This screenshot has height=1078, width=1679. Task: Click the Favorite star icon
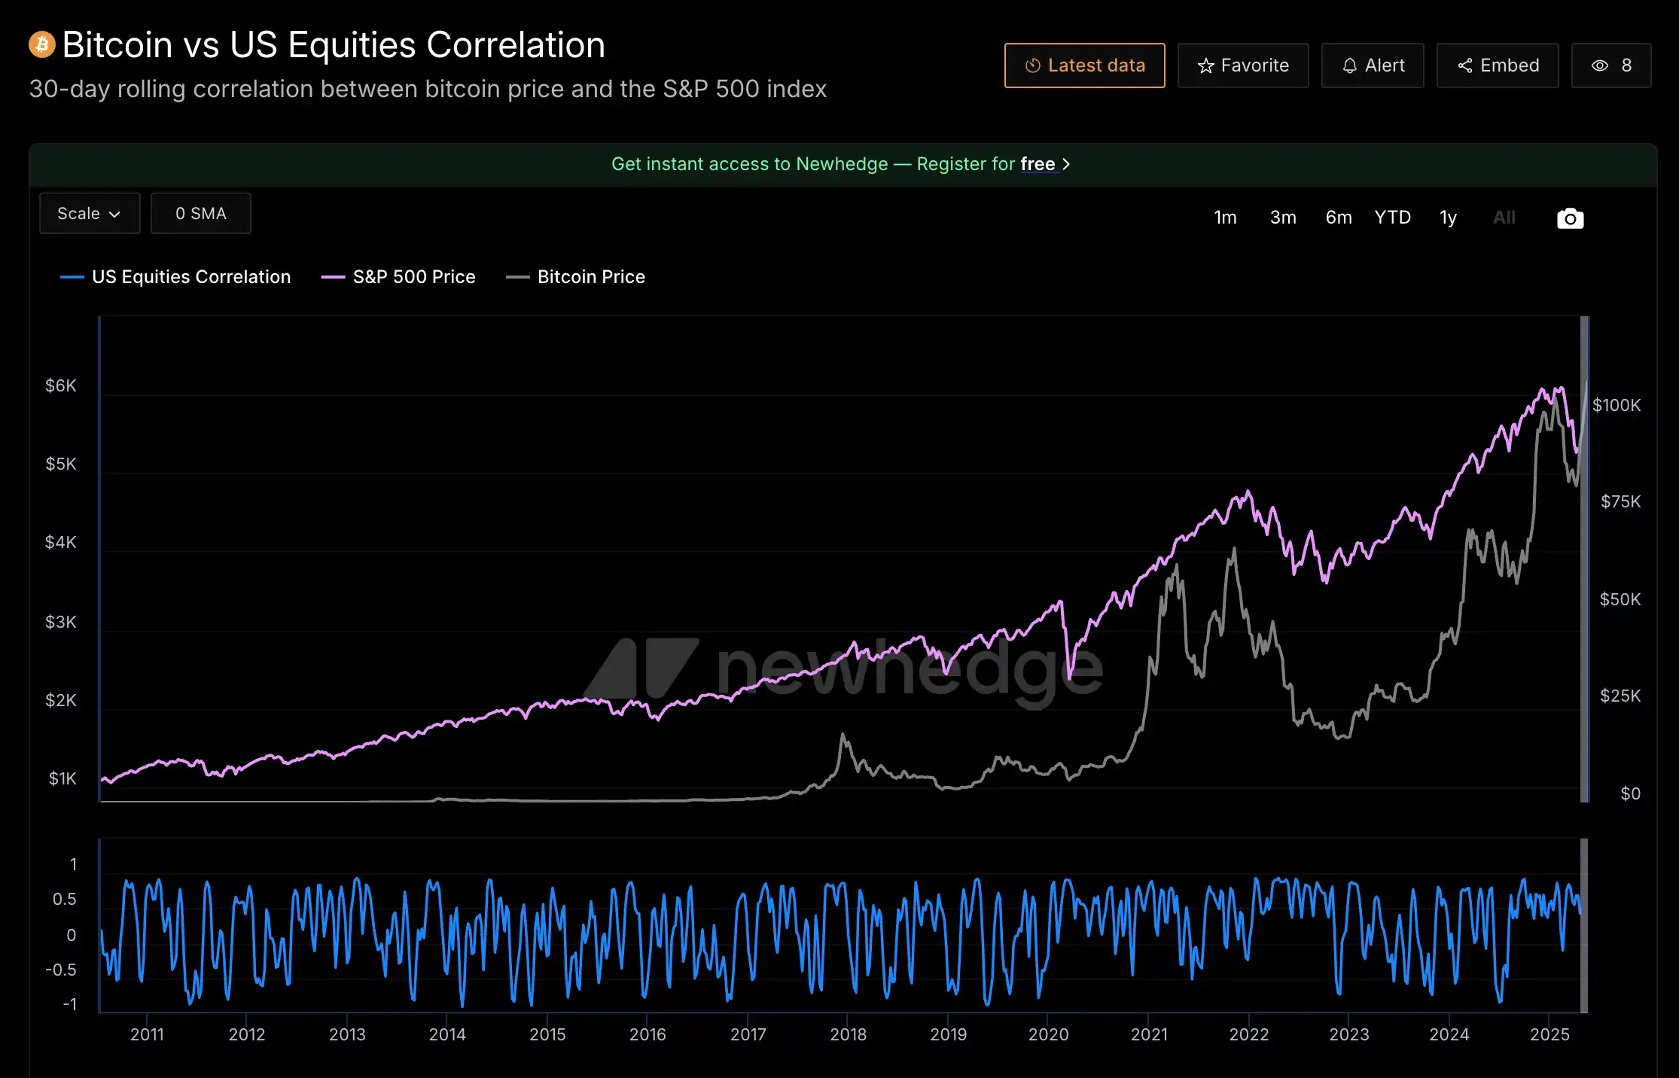point(1205,66)
